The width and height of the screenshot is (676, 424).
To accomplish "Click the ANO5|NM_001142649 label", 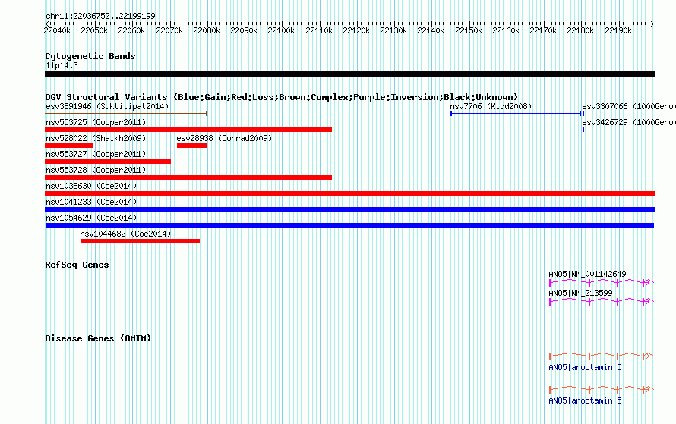I will (x=587, y=274).
